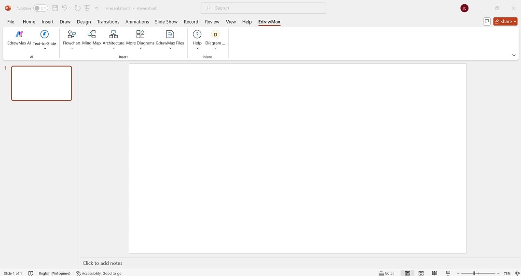Expand the Architecture dropdown arrow

[x=113, y=49]
